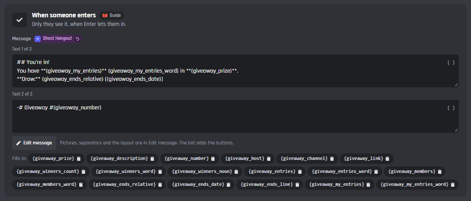Copy the {giveaway_number} variable
471x201 pixels.
190,158
